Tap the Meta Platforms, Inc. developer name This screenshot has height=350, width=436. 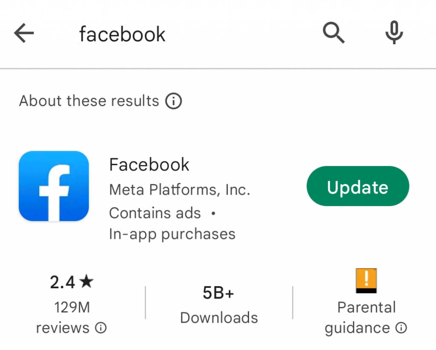(x=179, y=189)
